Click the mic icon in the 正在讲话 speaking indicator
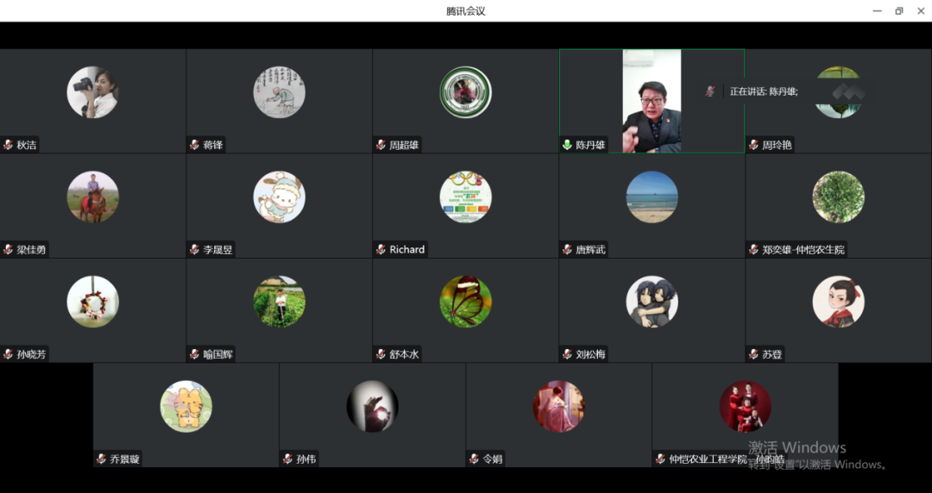The image size is (932, 493). click(x=710, y=91)
